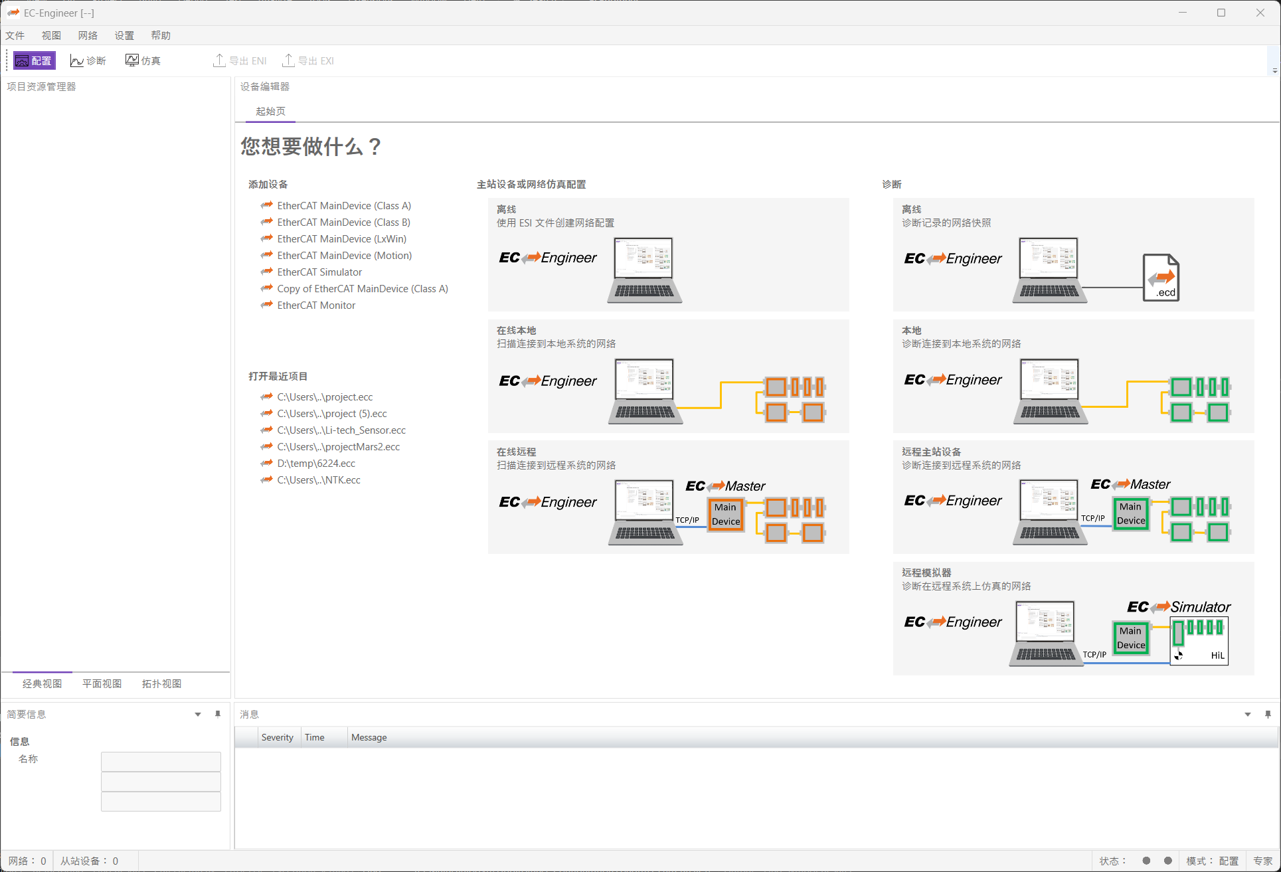1281x872 pixels.
Task: Open recent Li-tech_Sensor.ecc project
Action: (x=341, y=430)
